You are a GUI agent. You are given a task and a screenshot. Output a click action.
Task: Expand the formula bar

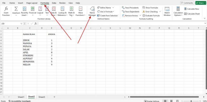click(205, 23)
